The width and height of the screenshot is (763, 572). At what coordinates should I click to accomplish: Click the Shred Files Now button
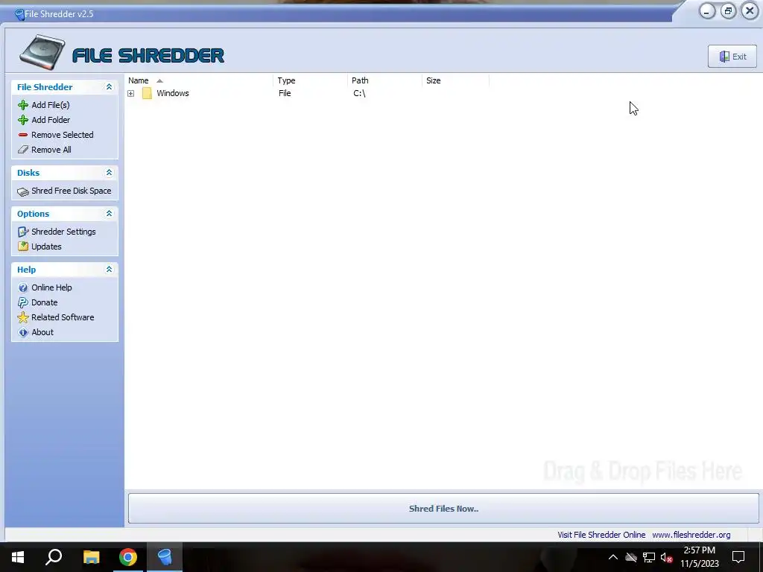(x=443, y=509)
